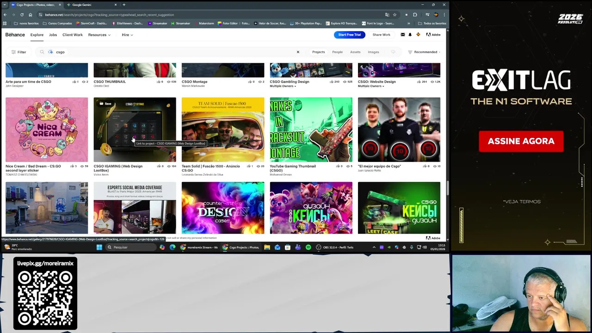The height and width of the screenshot is (333, 592).
Task: Click the Save icon on CSGO IGAMING thumbnail
Action: click(105, 104)
